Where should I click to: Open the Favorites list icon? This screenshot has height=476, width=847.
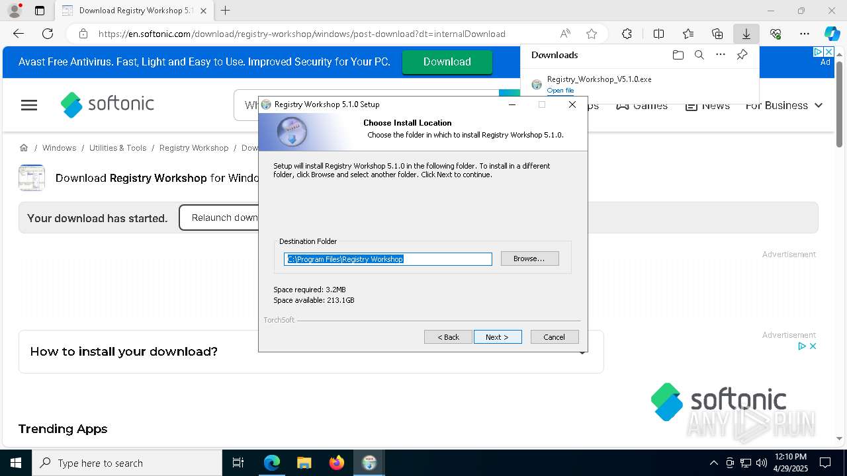pos(688,34)
